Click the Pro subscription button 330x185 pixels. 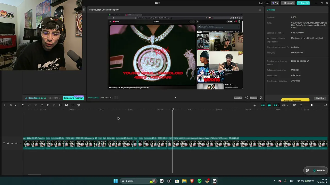pyautogui.click(x=275, y=3)
